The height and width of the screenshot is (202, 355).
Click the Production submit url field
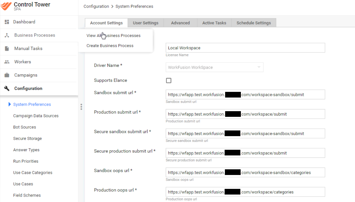point(245,114)
